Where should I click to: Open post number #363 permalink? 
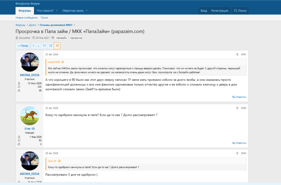click(244, 153)
